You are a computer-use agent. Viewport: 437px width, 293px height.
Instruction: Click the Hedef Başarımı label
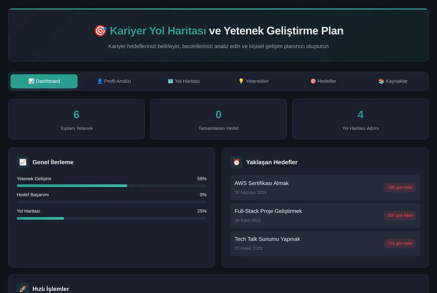[x=33, y=195]
